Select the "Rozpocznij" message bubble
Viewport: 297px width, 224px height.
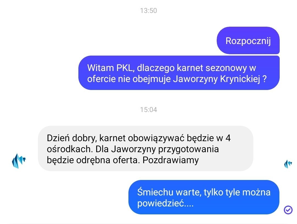tap(248, 40)
